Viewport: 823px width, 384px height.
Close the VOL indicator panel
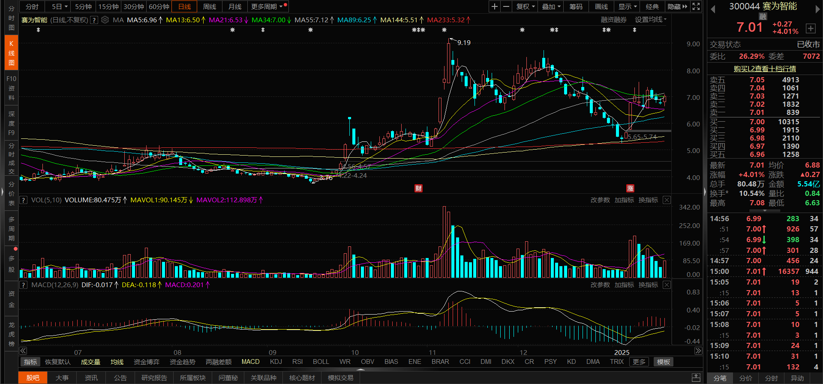pyautogui.click(x=667, y=200)
